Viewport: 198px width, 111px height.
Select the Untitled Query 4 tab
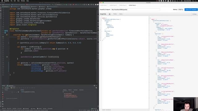[132, 5]
